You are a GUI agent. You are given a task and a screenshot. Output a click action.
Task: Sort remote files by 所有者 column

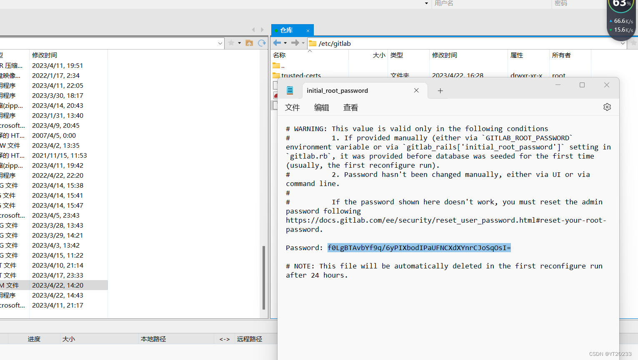click(570, 55)
